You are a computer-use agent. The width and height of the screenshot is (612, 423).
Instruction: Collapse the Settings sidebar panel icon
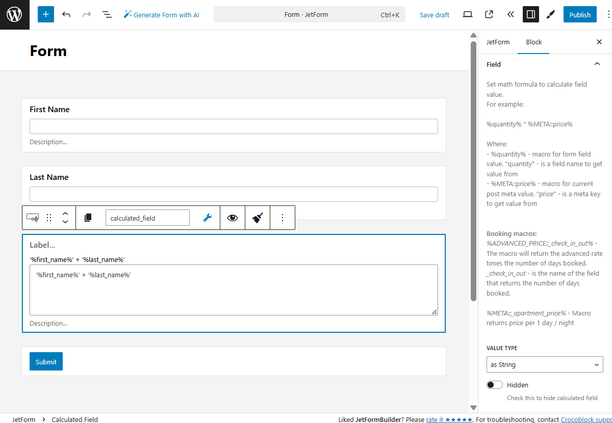click(530, 14)
